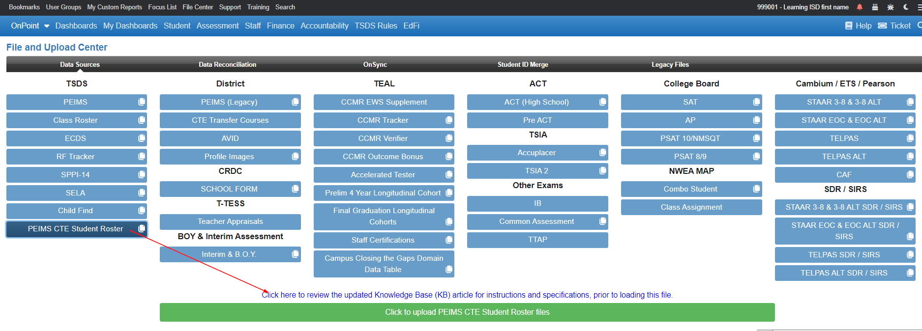Click the copy icon on Child Find
Viewport: 922px width, 331px height.
pyautogui.click(x=142, y=210)
